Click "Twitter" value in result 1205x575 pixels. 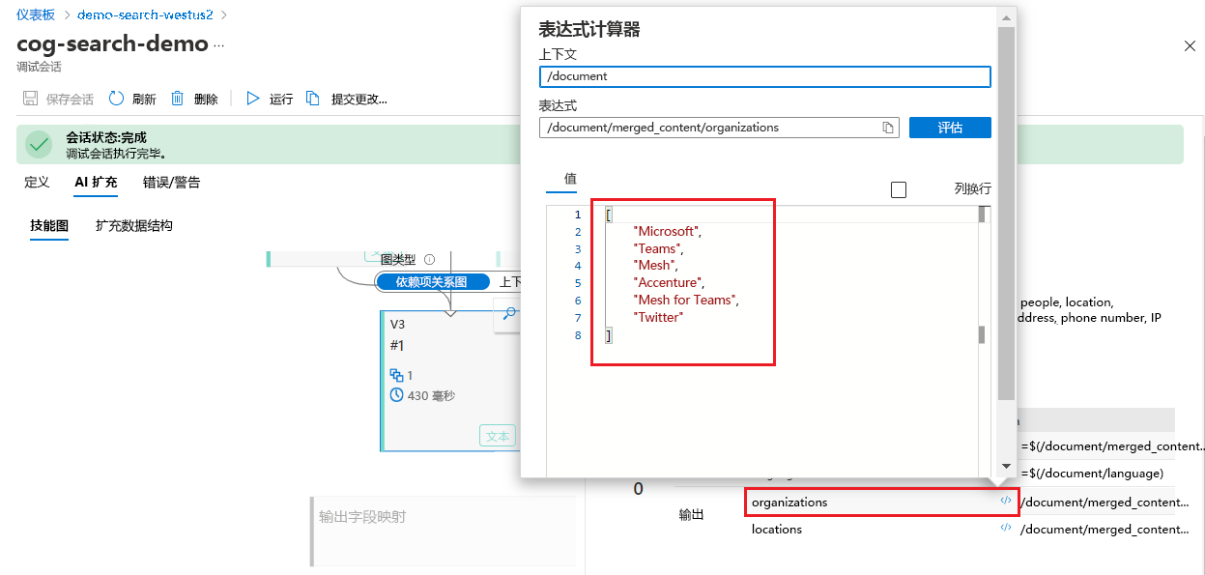(x=658, y=317)
